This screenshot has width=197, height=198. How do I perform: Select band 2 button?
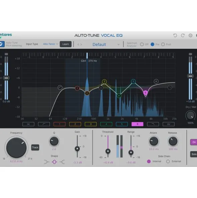pyautogui.click(x=75, y=124)
